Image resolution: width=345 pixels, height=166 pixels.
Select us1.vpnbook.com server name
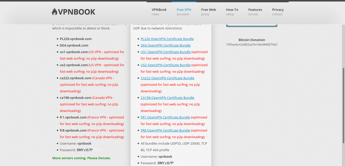coord(74,52)
